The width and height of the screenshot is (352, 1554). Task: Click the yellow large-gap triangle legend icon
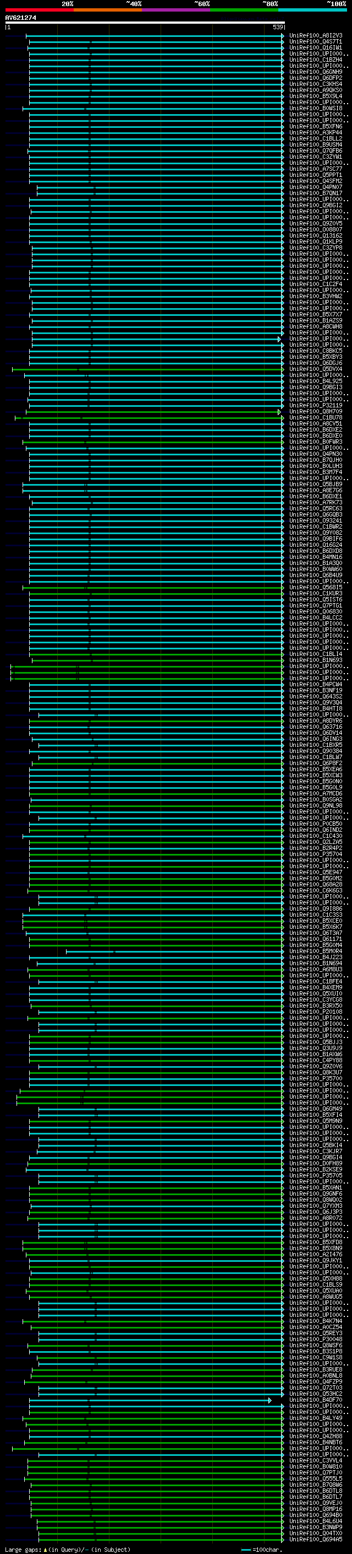(45, 1549)
